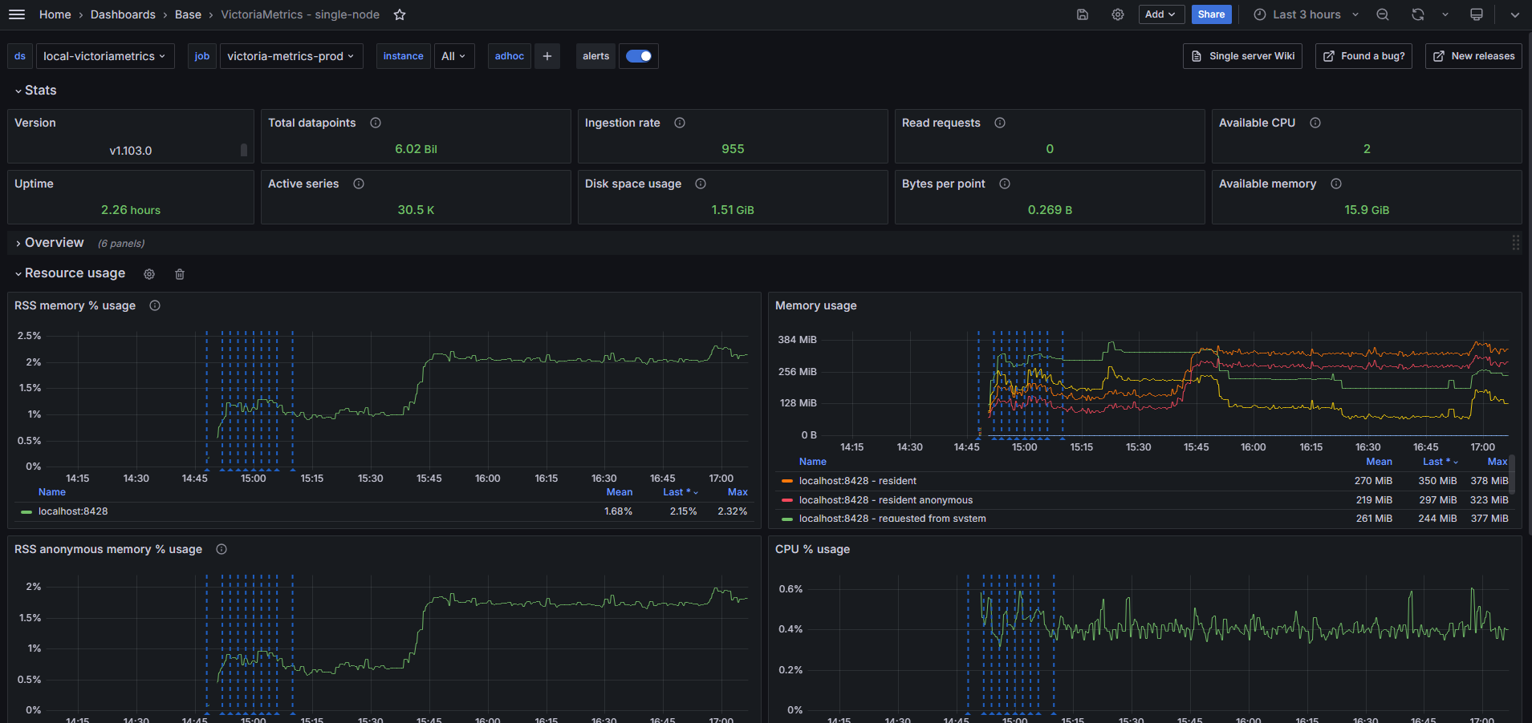
Task: Sort Memory usage legend by Mean
Action: (1379, 462)
